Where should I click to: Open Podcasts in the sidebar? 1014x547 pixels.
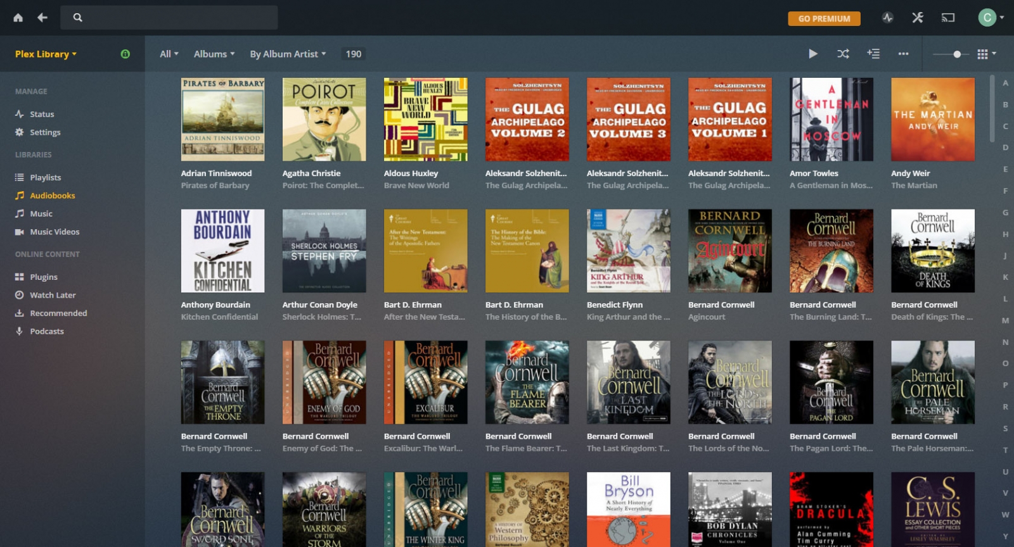[x=46, y=331]
